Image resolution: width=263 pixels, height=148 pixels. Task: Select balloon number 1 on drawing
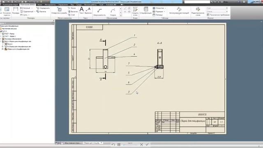click(134, 35)
